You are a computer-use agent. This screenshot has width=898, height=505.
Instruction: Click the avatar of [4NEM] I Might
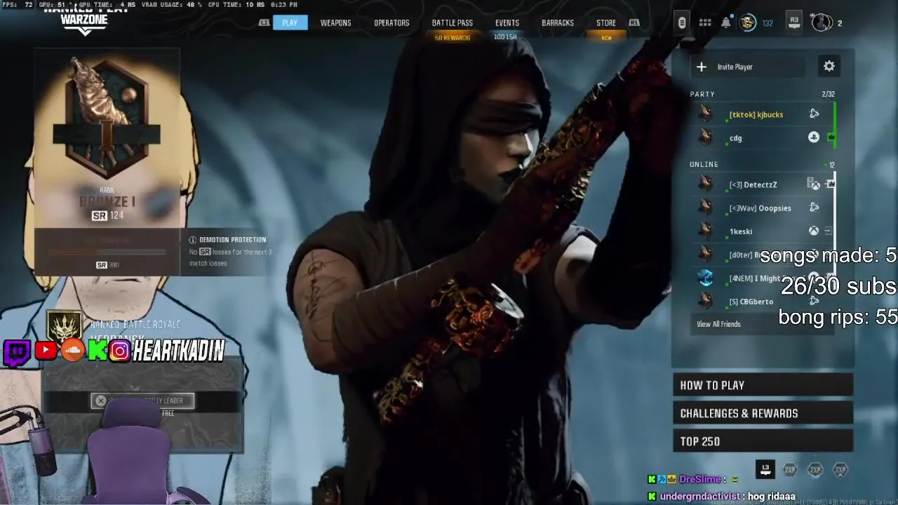706,278
